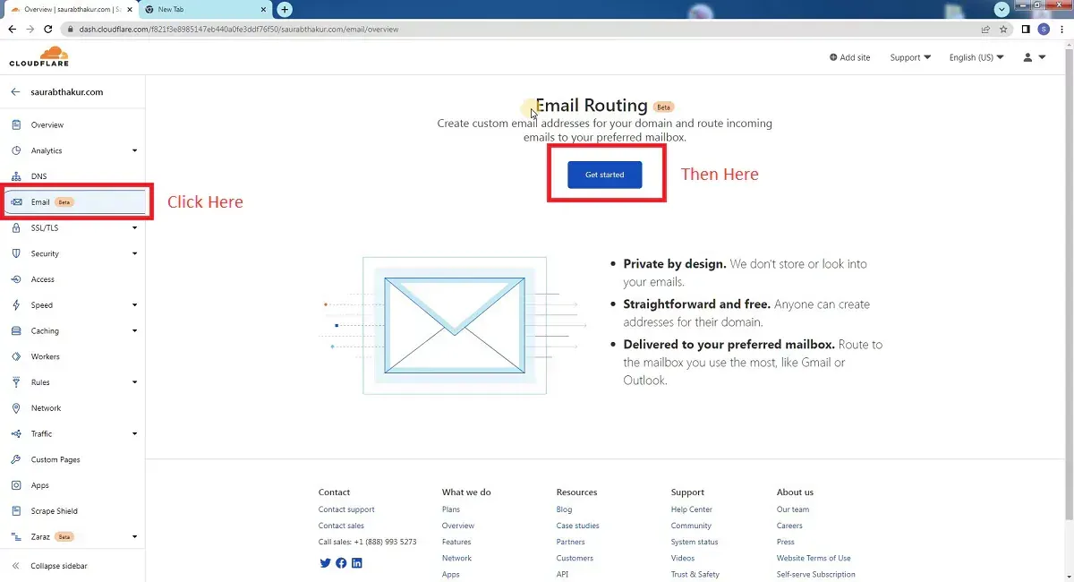This screenshot has width=1074, height=582.
Task: Expand the Analytics dropdown arrow
Action: [135, 150]
